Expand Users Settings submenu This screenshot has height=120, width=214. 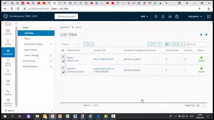coord(51,55)
